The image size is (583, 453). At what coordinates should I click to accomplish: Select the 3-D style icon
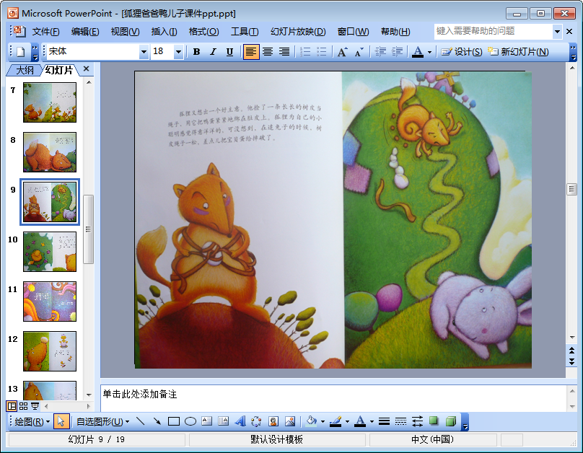451,421
